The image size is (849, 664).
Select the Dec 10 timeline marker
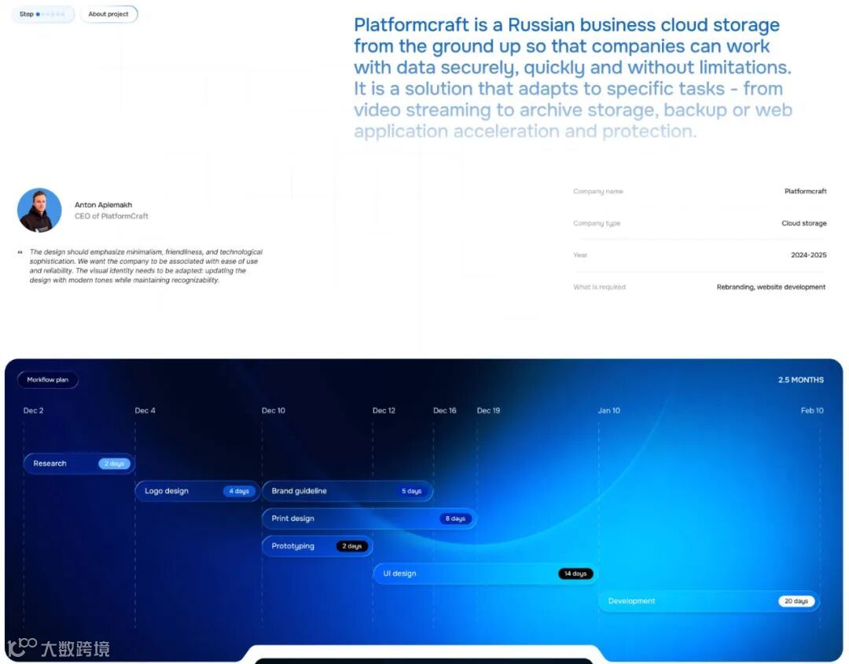(x=274, y=410)
